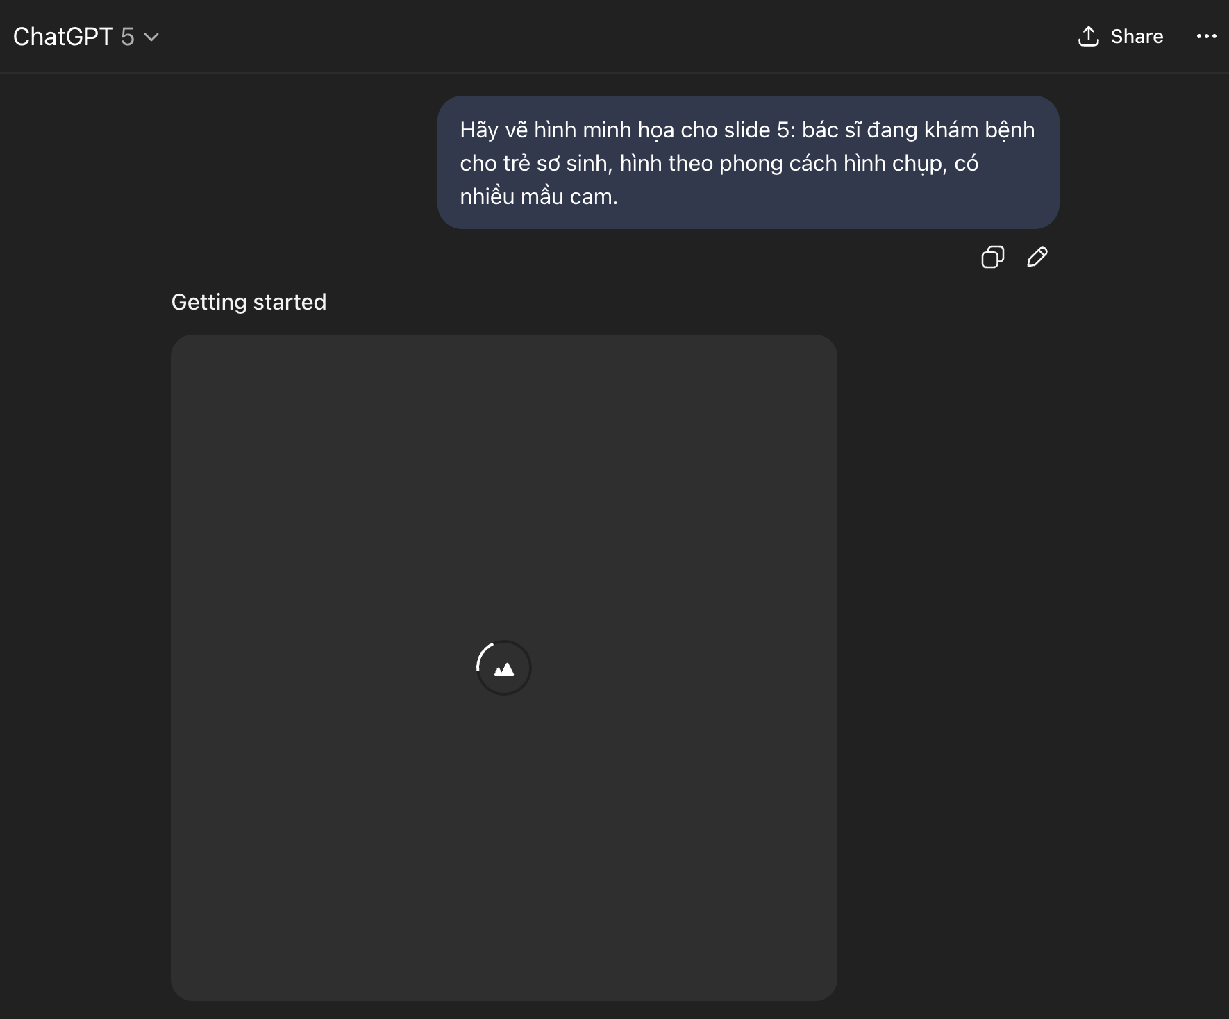Screen dimensions: 1229x1019
Task: Click the middle line of the prompt text
Action: pos(719,163)
